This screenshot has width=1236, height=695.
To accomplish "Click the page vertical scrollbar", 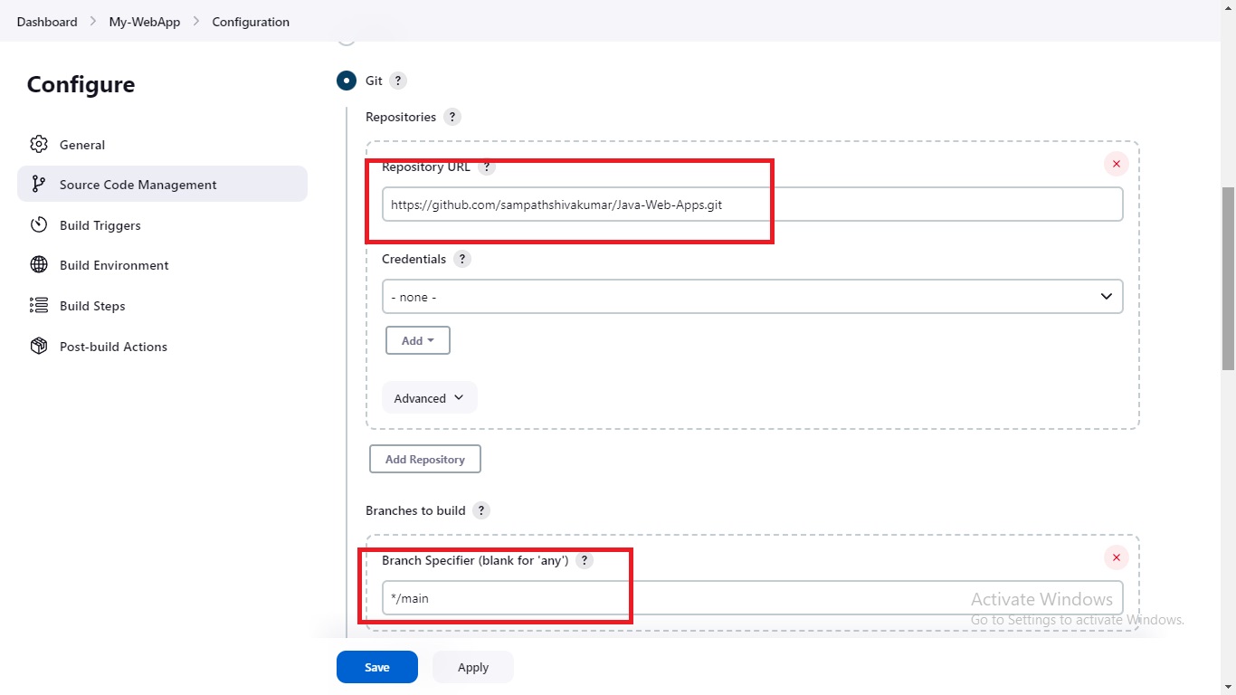I will (x=1228, y=278).
